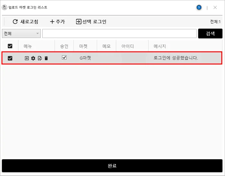
Task: Uncheck the G마켓 row selection checkbox
Action: point(10,58)
